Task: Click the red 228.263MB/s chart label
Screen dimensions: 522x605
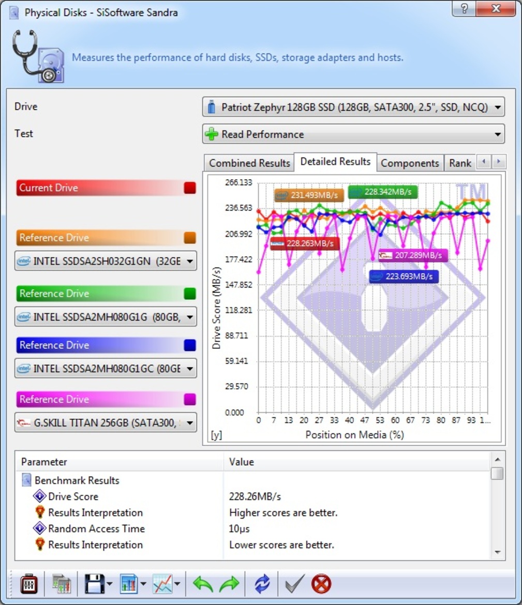Action: point(305,244)
